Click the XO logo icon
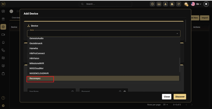212x109 pixels. tap(3, 4)
